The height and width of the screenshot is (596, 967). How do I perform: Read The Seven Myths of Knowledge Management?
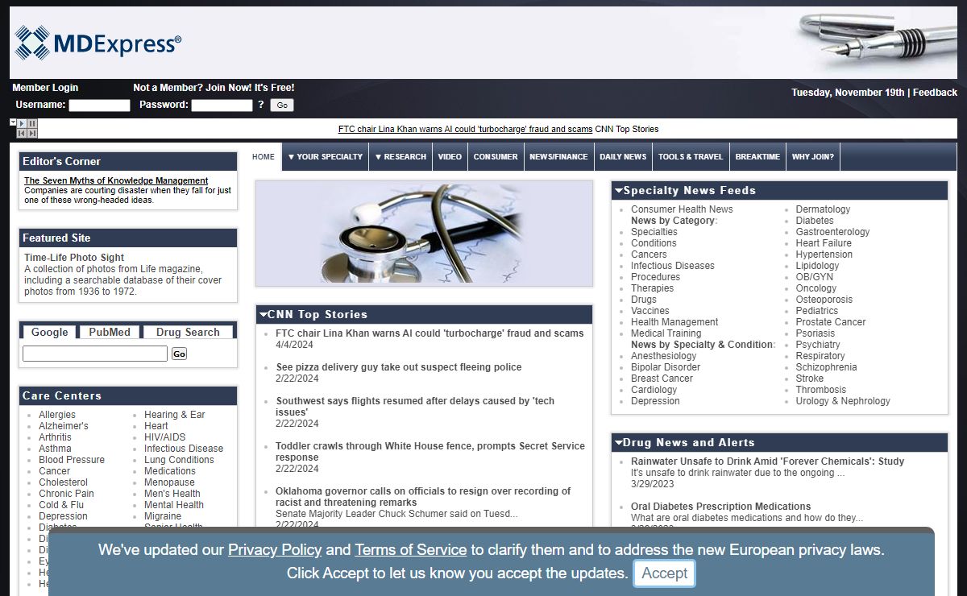click(x=116, y=180)
